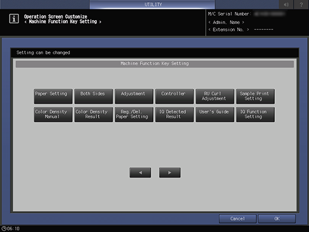Go to next page with right arrow
Screen dimensions: 309x232
(x=170, y=173)
